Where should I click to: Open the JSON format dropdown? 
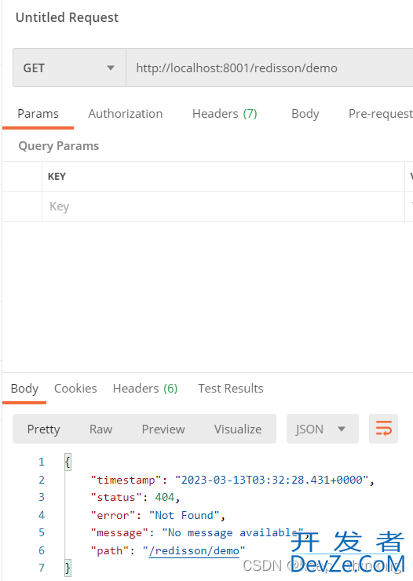(322, 429)
